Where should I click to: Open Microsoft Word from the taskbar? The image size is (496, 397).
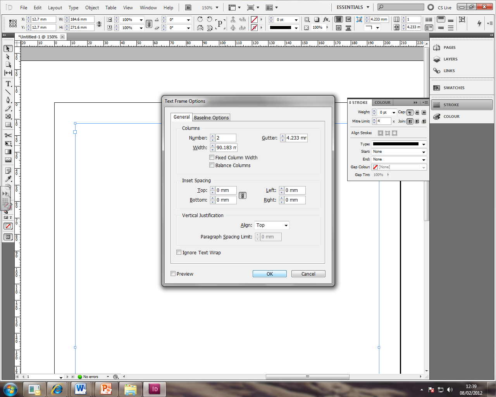(x=81, y=389)
